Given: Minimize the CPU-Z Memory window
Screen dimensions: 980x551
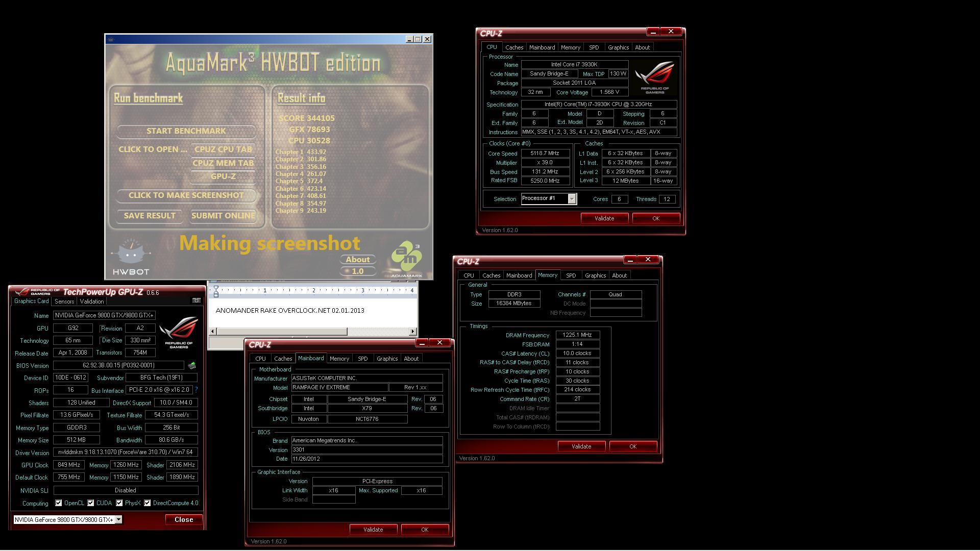Looking at the screenshot, I should pos(630,260).
